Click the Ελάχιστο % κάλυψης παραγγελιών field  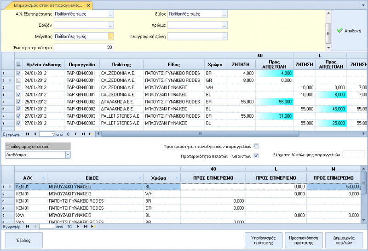pos(353,154)
